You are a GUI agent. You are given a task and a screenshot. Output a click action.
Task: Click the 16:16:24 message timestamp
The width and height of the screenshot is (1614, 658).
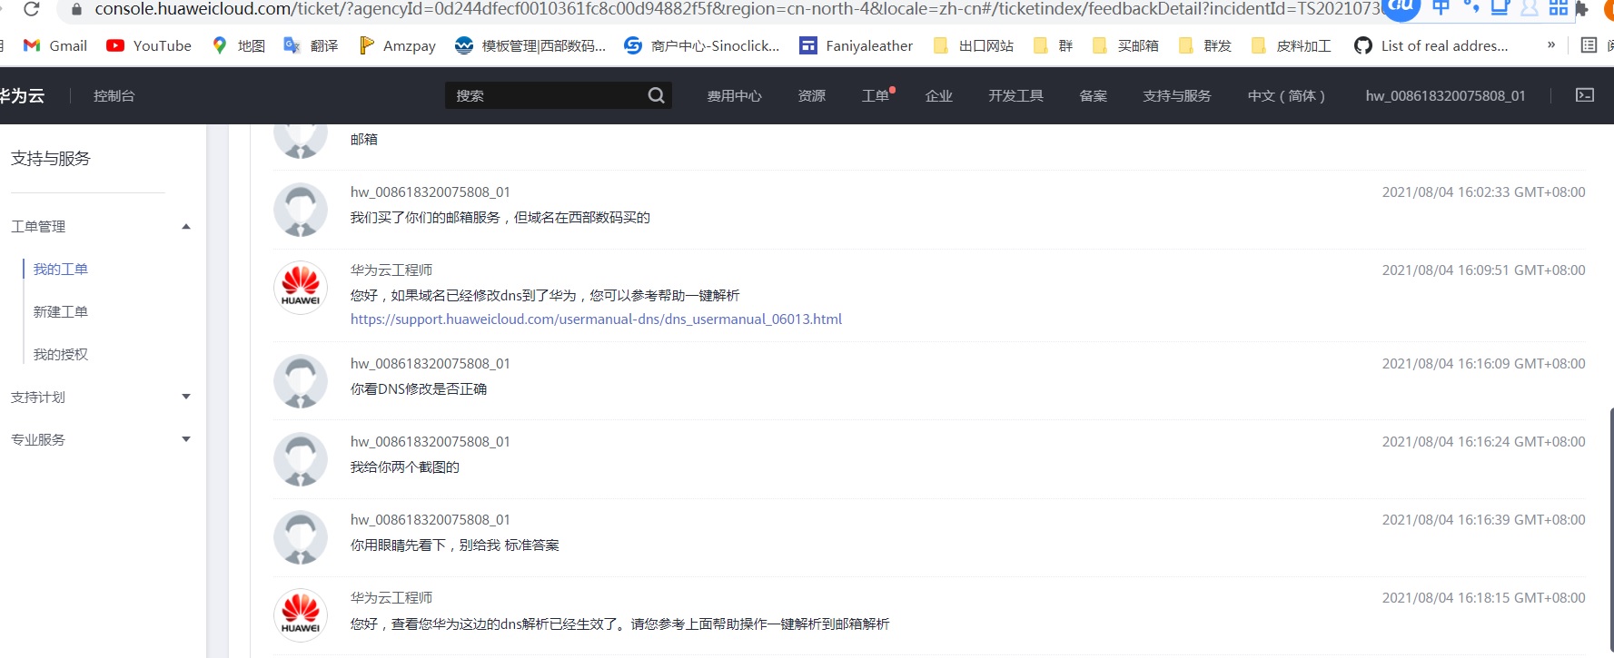(1483, 441)
